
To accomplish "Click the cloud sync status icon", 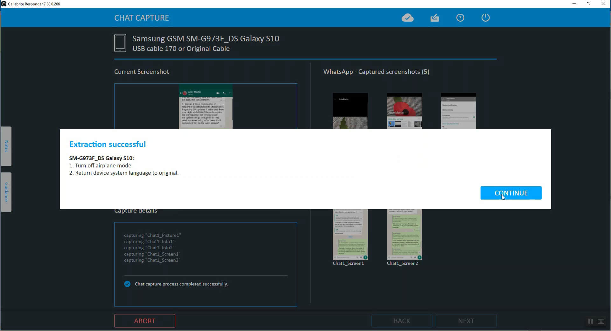I will tap(408, 18).
